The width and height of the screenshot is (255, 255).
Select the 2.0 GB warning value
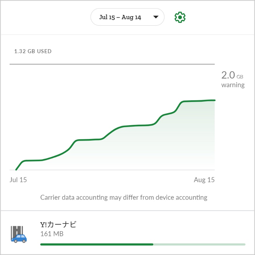[x=228, y=75]
